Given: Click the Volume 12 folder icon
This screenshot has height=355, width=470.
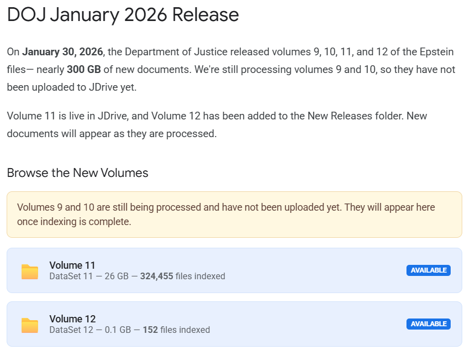Looking at the screenshot, I should tap(30, 325).
